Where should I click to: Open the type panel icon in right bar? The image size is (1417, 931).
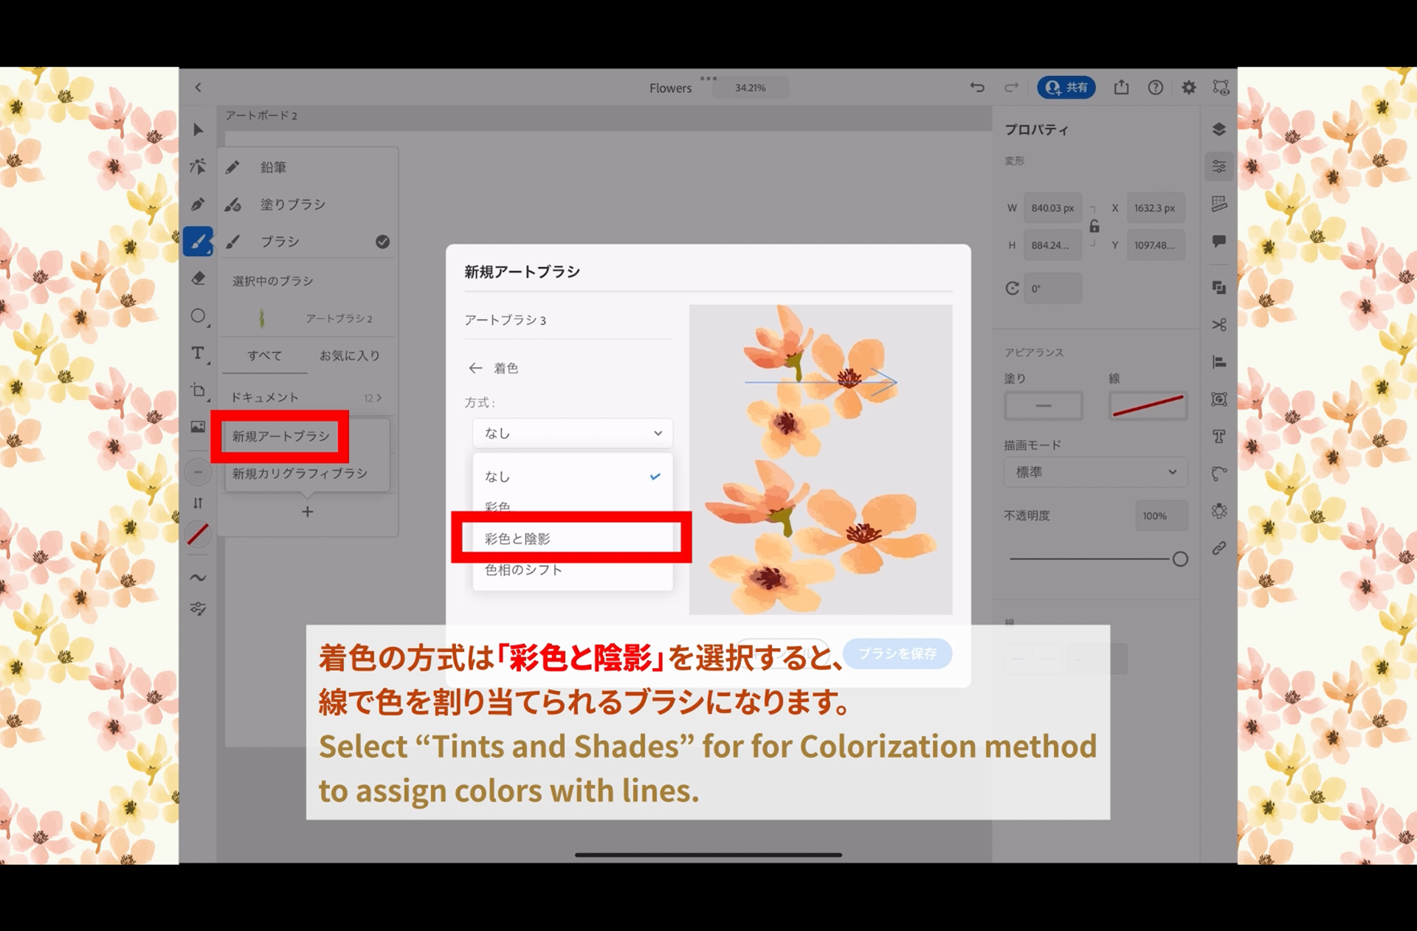(1219, 436)
